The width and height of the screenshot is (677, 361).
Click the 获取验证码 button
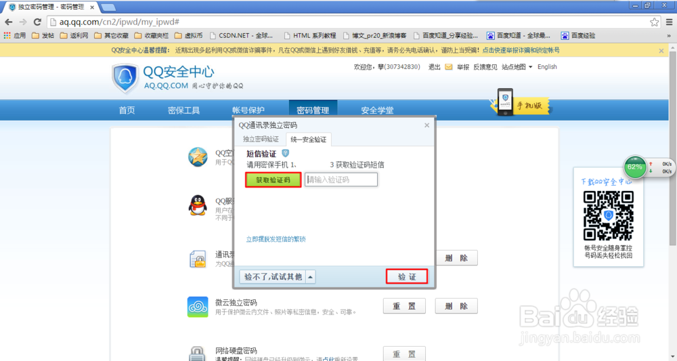coord(273,179)
